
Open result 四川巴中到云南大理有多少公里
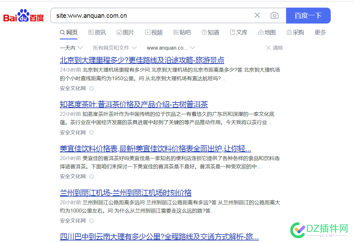point(159,237)
